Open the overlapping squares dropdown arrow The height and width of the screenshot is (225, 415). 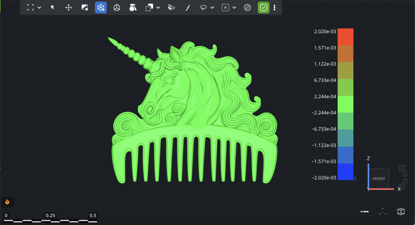point(158,7)
